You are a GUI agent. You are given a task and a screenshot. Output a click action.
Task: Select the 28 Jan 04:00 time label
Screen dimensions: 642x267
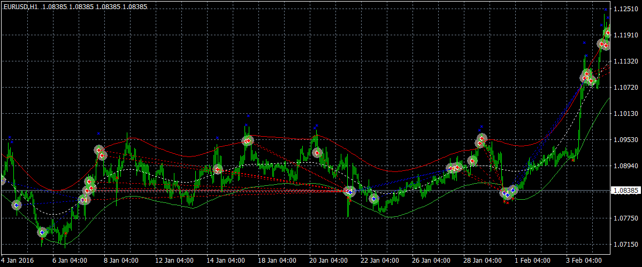point(482,261)
